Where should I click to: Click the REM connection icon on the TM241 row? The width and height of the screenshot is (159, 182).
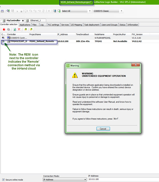[x=3, y=41]
